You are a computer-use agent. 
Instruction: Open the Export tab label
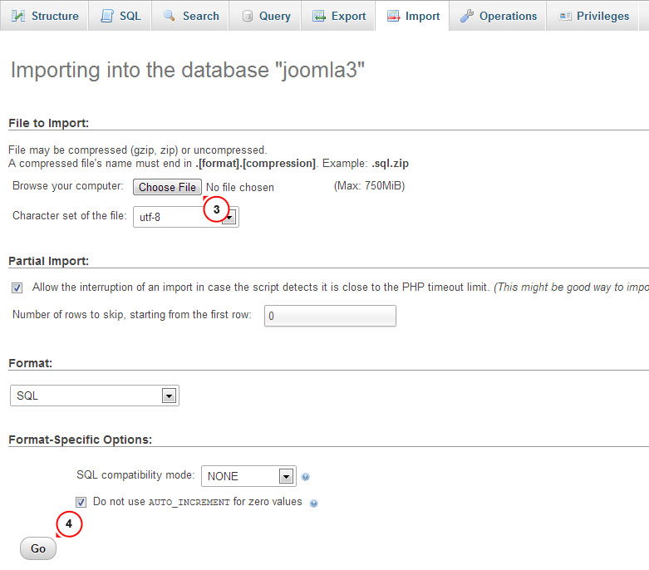pyautogui.click(x=348, y=16)
